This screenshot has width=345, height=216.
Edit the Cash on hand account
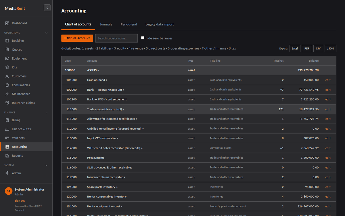[328, 80]
